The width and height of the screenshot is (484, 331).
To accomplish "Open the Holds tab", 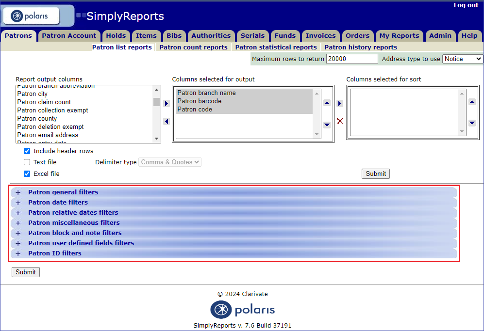I will [x=116, y=36].
